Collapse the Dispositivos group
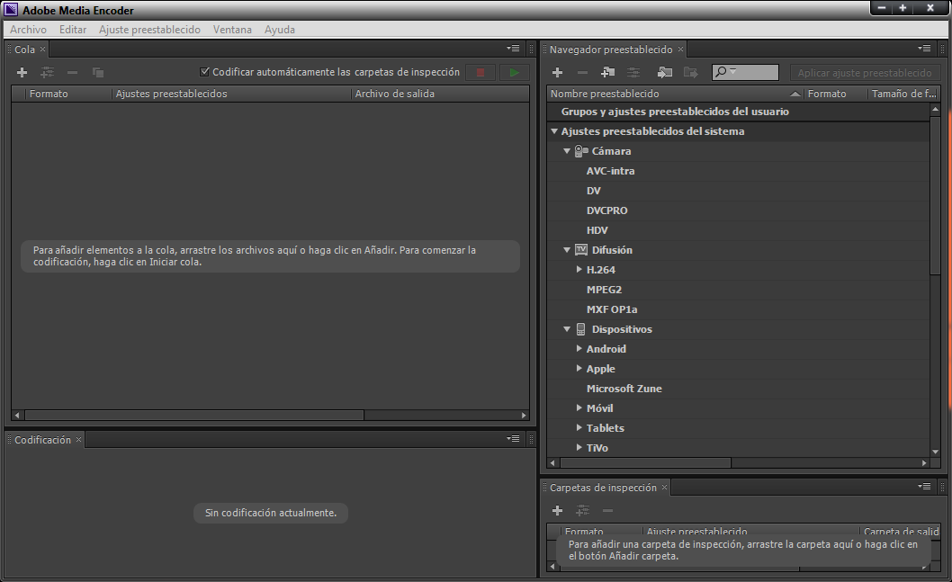The width and height of the screenshot is (952, 582). 567,329
